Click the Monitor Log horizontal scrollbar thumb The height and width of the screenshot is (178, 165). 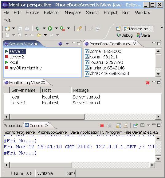point(47,117)
